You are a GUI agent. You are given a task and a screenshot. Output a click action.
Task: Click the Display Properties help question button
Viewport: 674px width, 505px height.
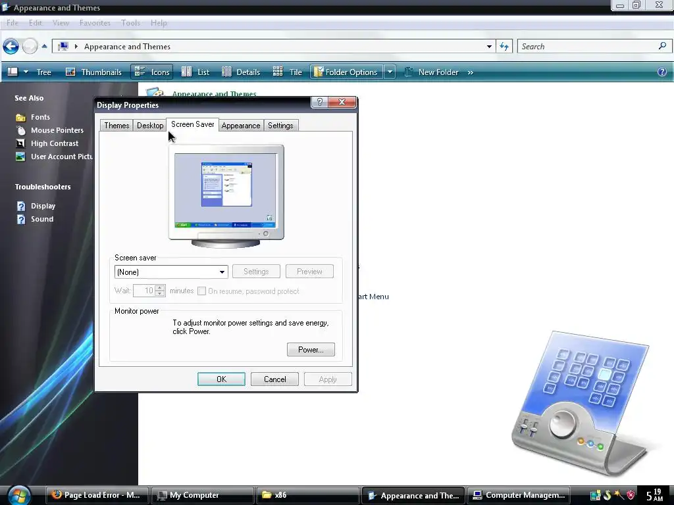click(x=319, y=102)
